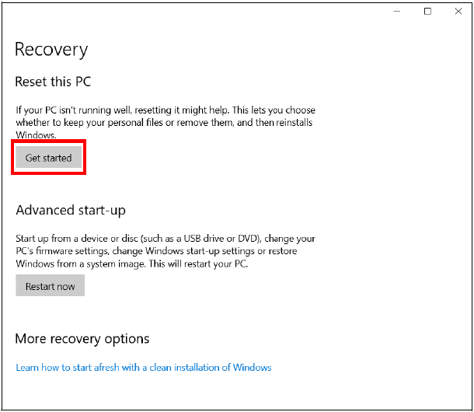Image resolution: width=474 pixels, height=412 pixels.
Task: Open the clean installation of Windows link
Action: 144,368
